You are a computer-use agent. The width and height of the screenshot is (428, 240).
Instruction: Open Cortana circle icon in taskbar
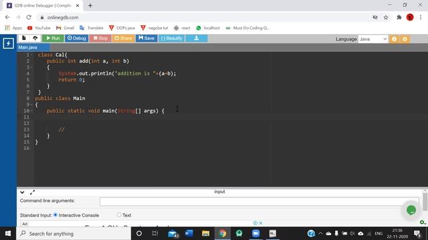point(139,233)
